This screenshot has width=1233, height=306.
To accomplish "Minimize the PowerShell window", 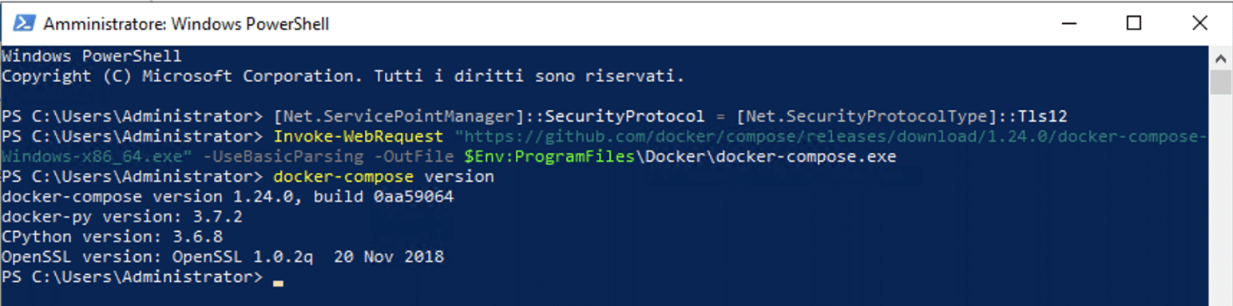I will [1067, 23].
